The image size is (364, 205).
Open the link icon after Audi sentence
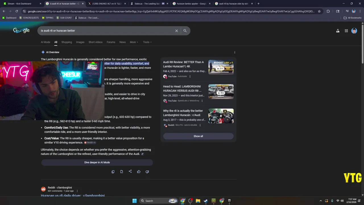[x=142, y=154]
